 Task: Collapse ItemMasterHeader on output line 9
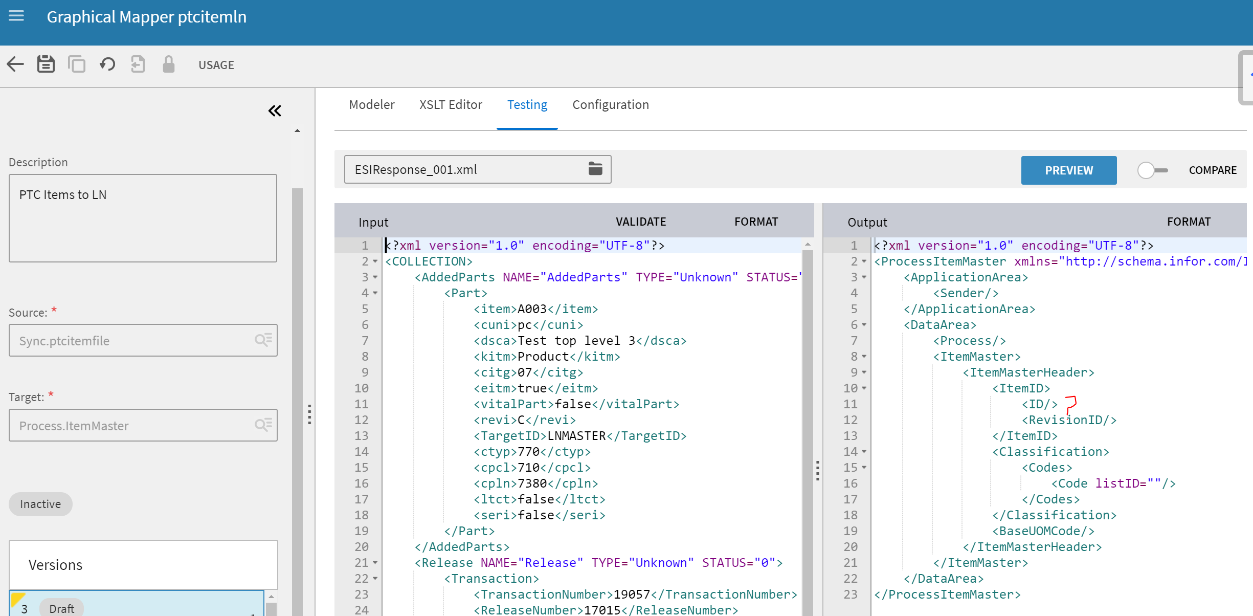pos(864,373)
